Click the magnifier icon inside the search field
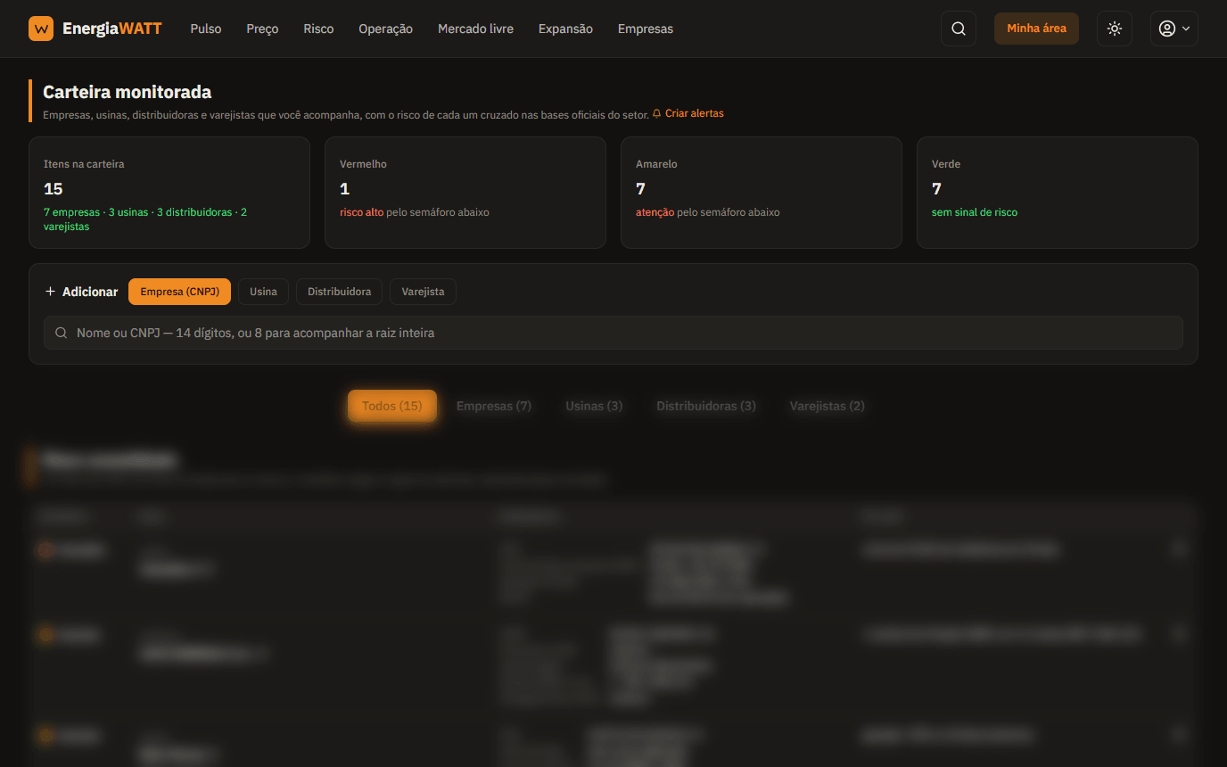The image size is (1227, 767). (x=62, y=333)
